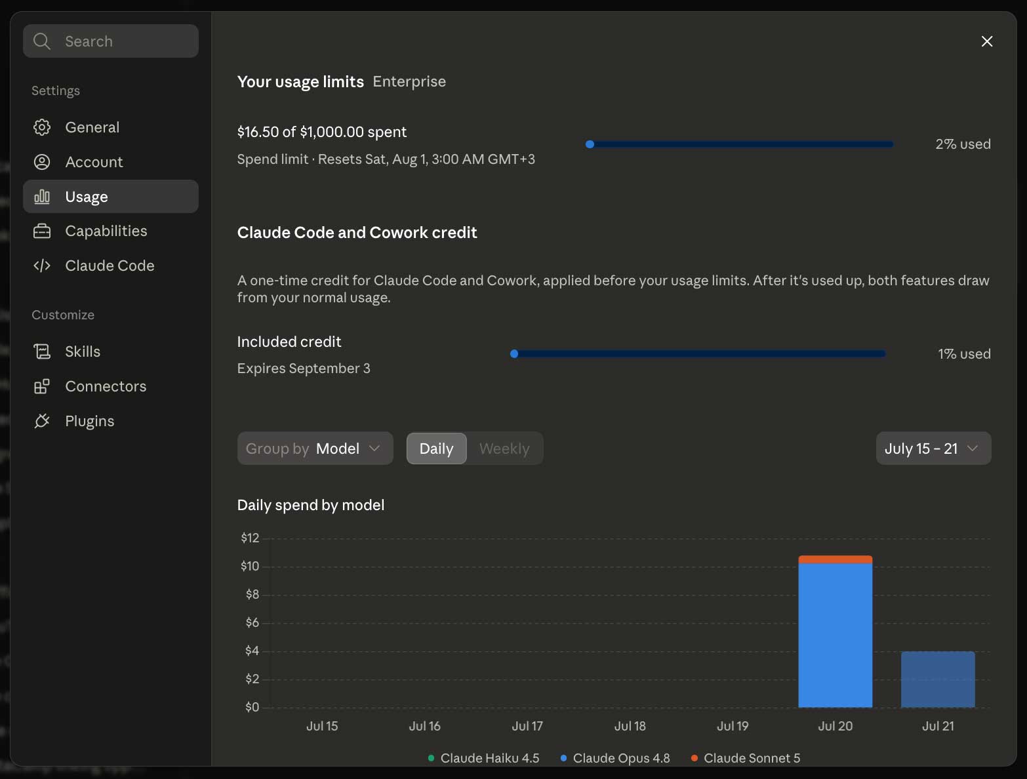
Task: Select the Capabilities briefcase icon
Action: pos(42,231)
